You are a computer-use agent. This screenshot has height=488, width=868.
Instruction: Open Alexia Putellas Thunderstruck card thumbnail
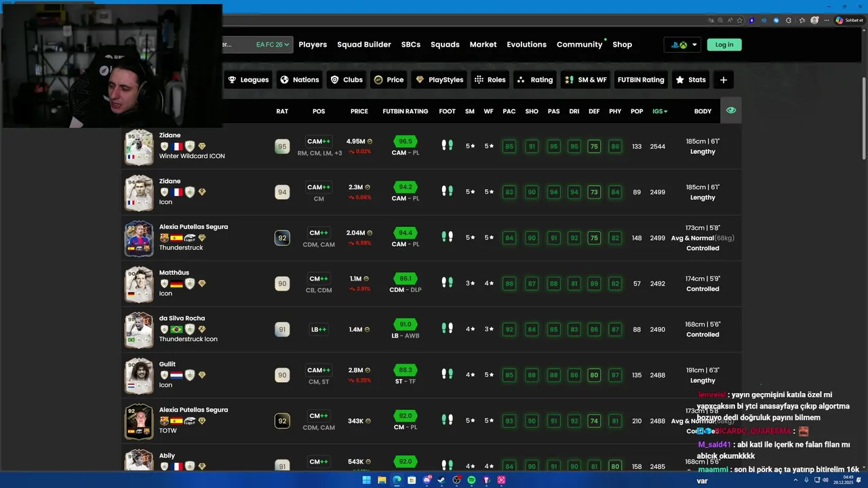(139, 238)
